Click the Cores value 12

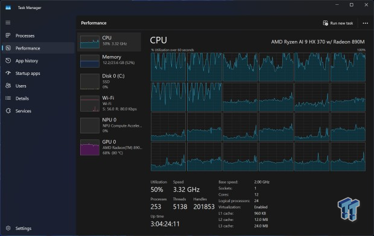coord(256,194)
